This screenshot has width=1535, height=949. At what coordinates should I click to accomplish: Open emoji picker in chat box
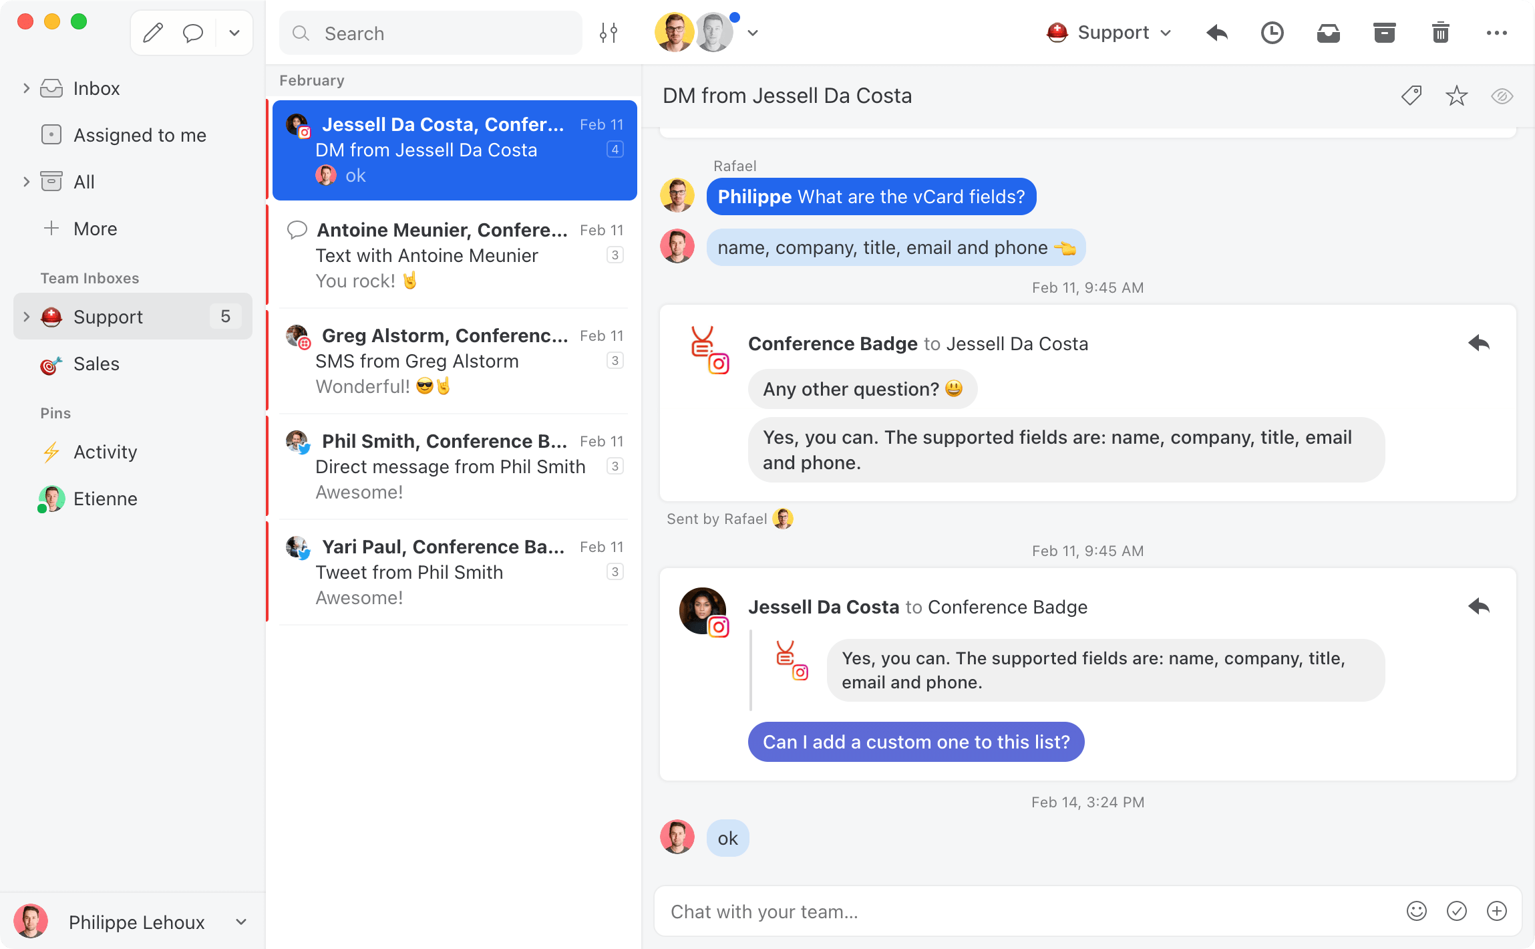[1417, 911]
